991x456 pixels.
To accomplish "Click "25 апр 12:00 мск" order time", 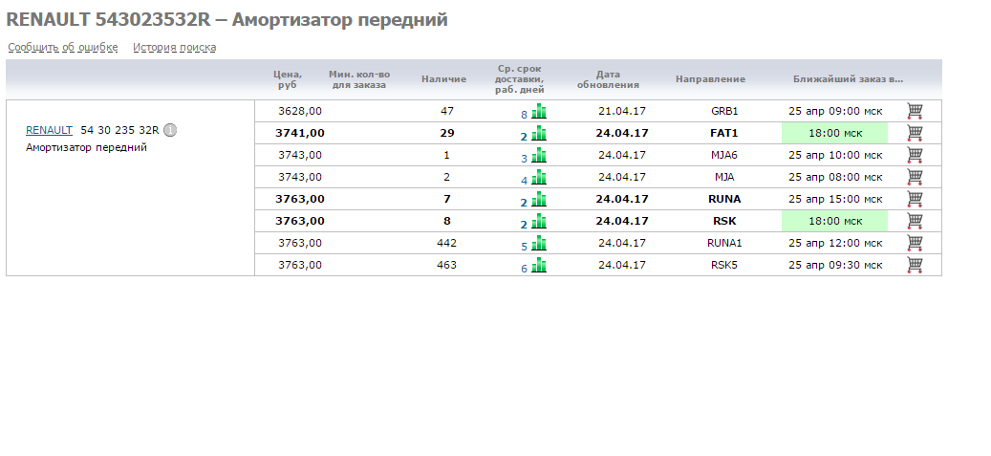I will 835,243.
